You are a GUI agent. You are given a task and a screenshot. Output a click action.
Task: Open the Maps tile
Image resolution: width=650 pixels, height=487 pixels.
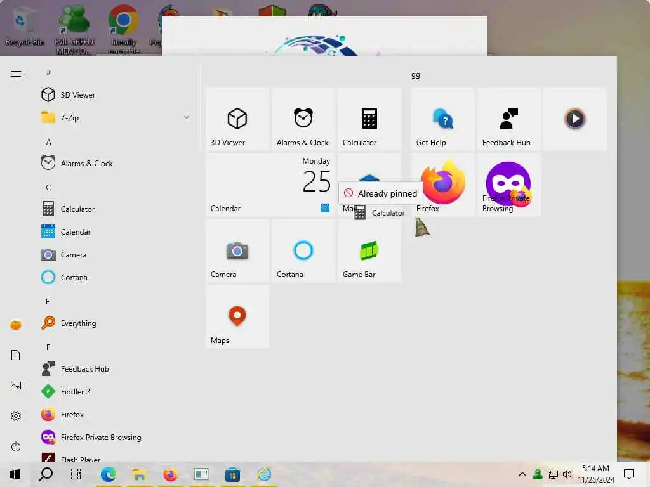[x=237, y=317]
